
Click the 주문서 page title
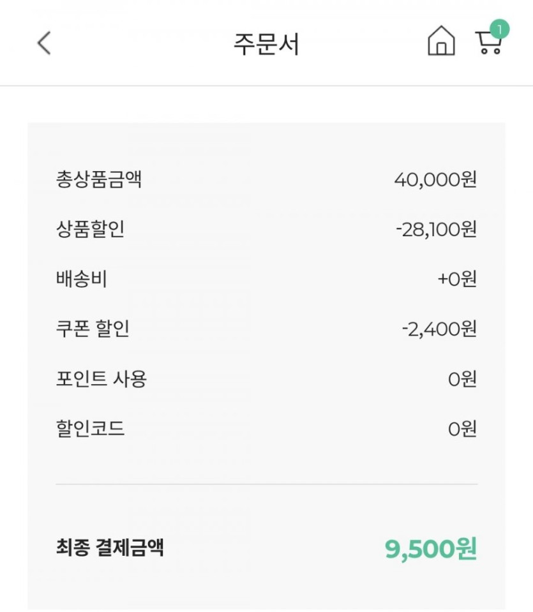click(266, 45)
